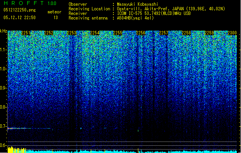The height and width of the screenshot is (153, 241).
Task: Click the 0.7 kHz axis label
Action: [3, 126]
